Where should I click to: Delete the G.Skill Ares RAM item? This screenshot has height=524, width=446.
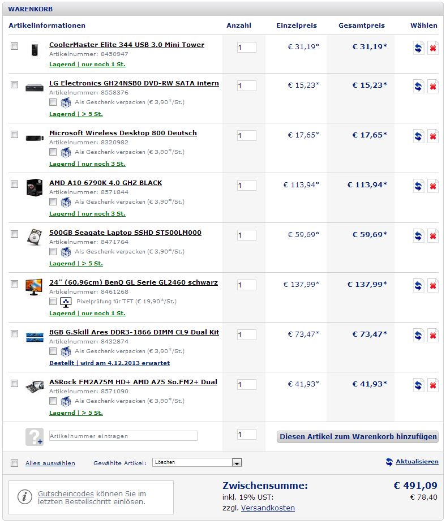pyautogui.click(x=432, y=336)
